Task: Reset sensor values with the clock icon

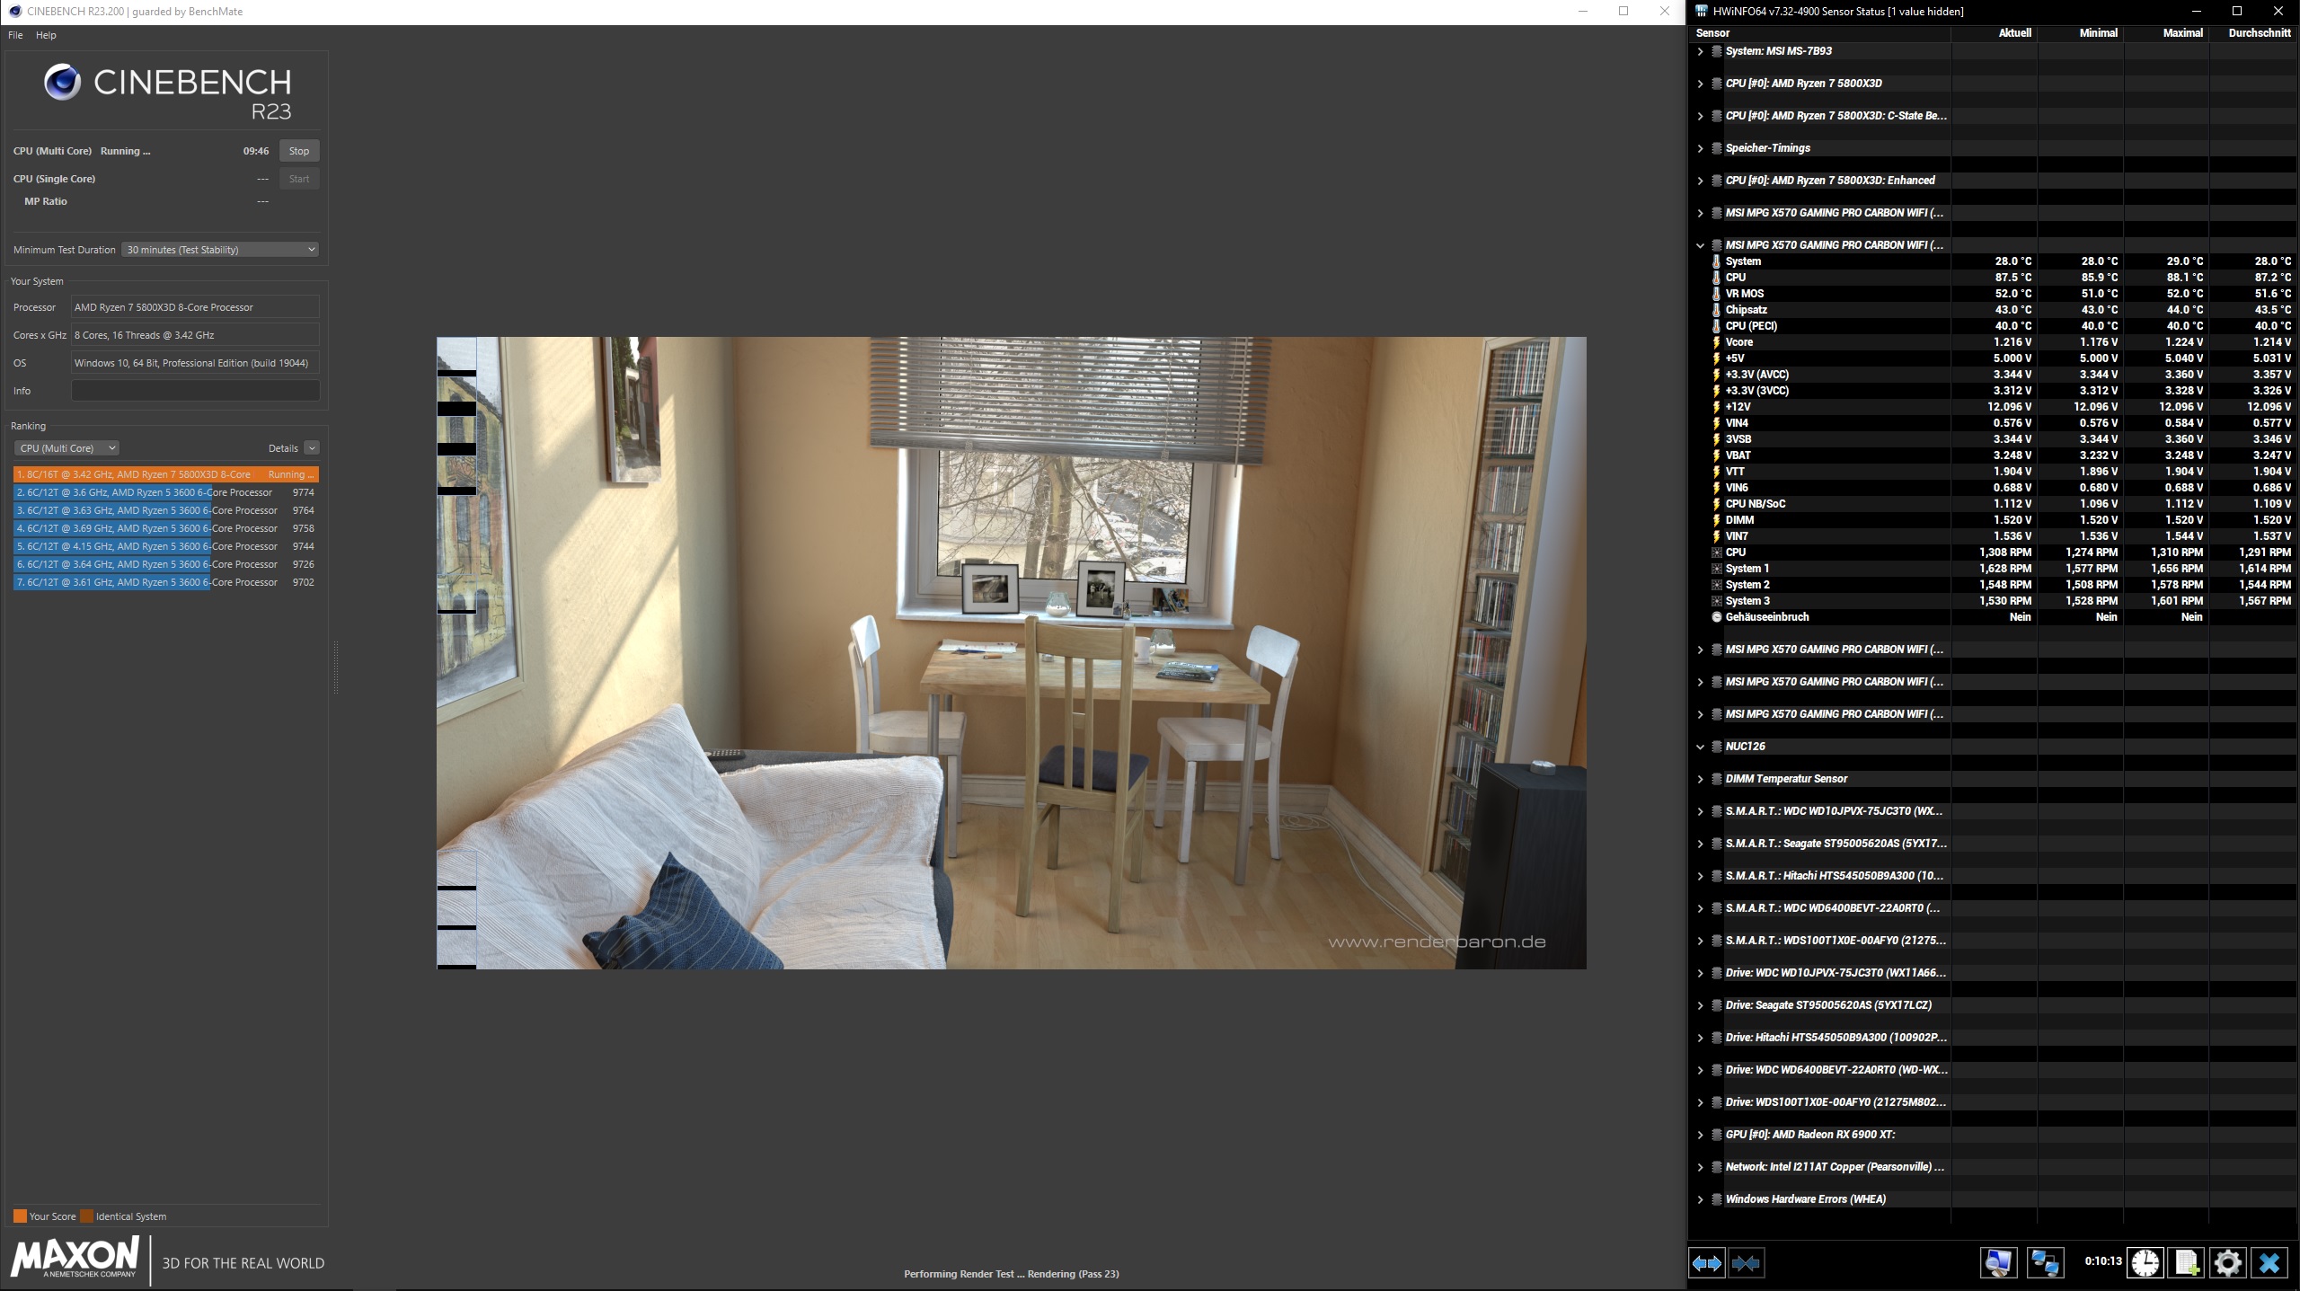Action: point(2145,1263)
